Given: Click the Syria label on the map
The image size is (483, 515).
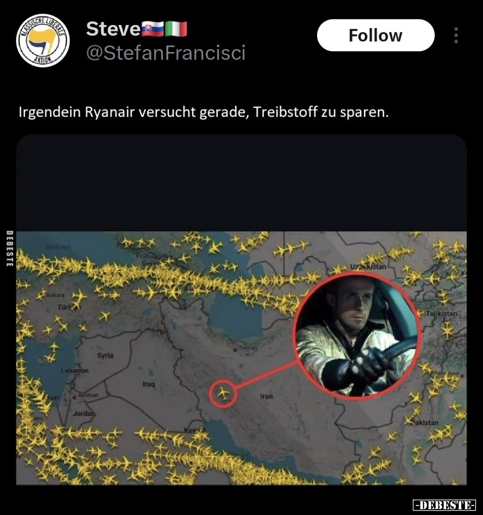Looking at the screenshot, I should point(105,355).
